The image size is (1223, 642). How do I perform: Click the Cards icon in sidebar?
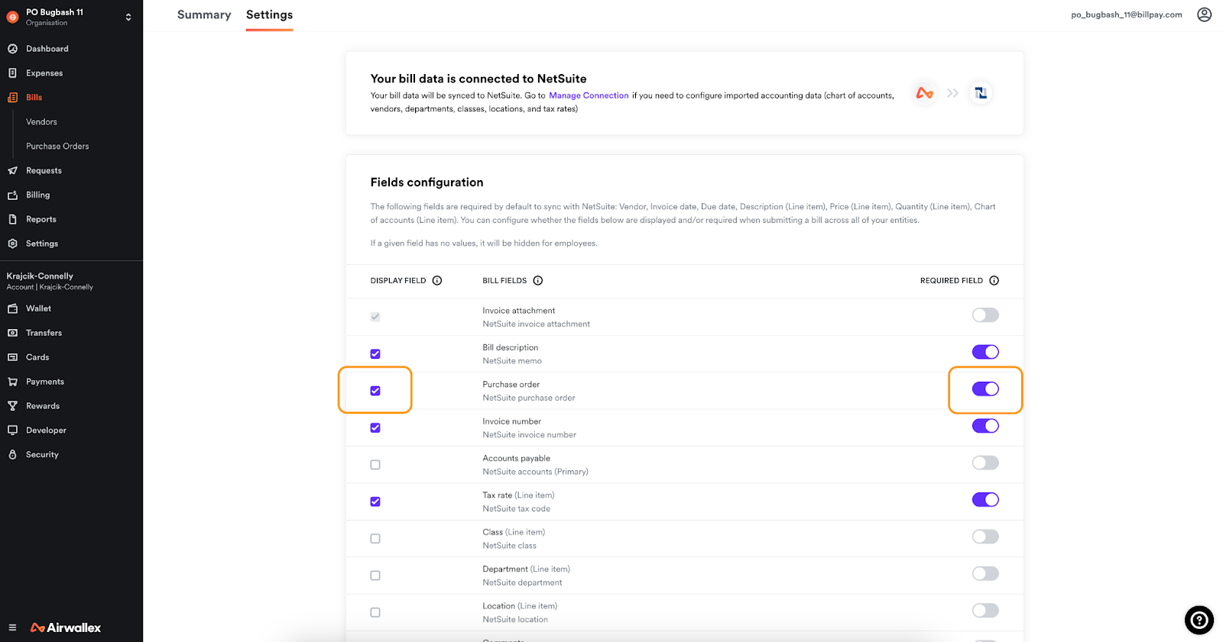pos(12,357)
